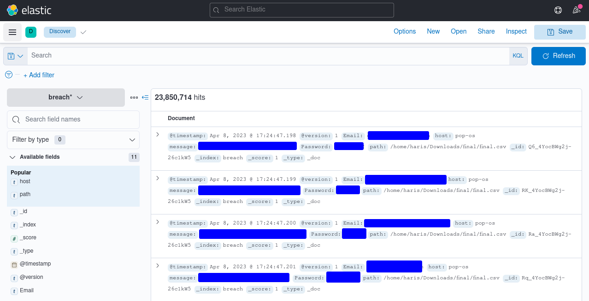Click the index pattern options dots icon

134,98
